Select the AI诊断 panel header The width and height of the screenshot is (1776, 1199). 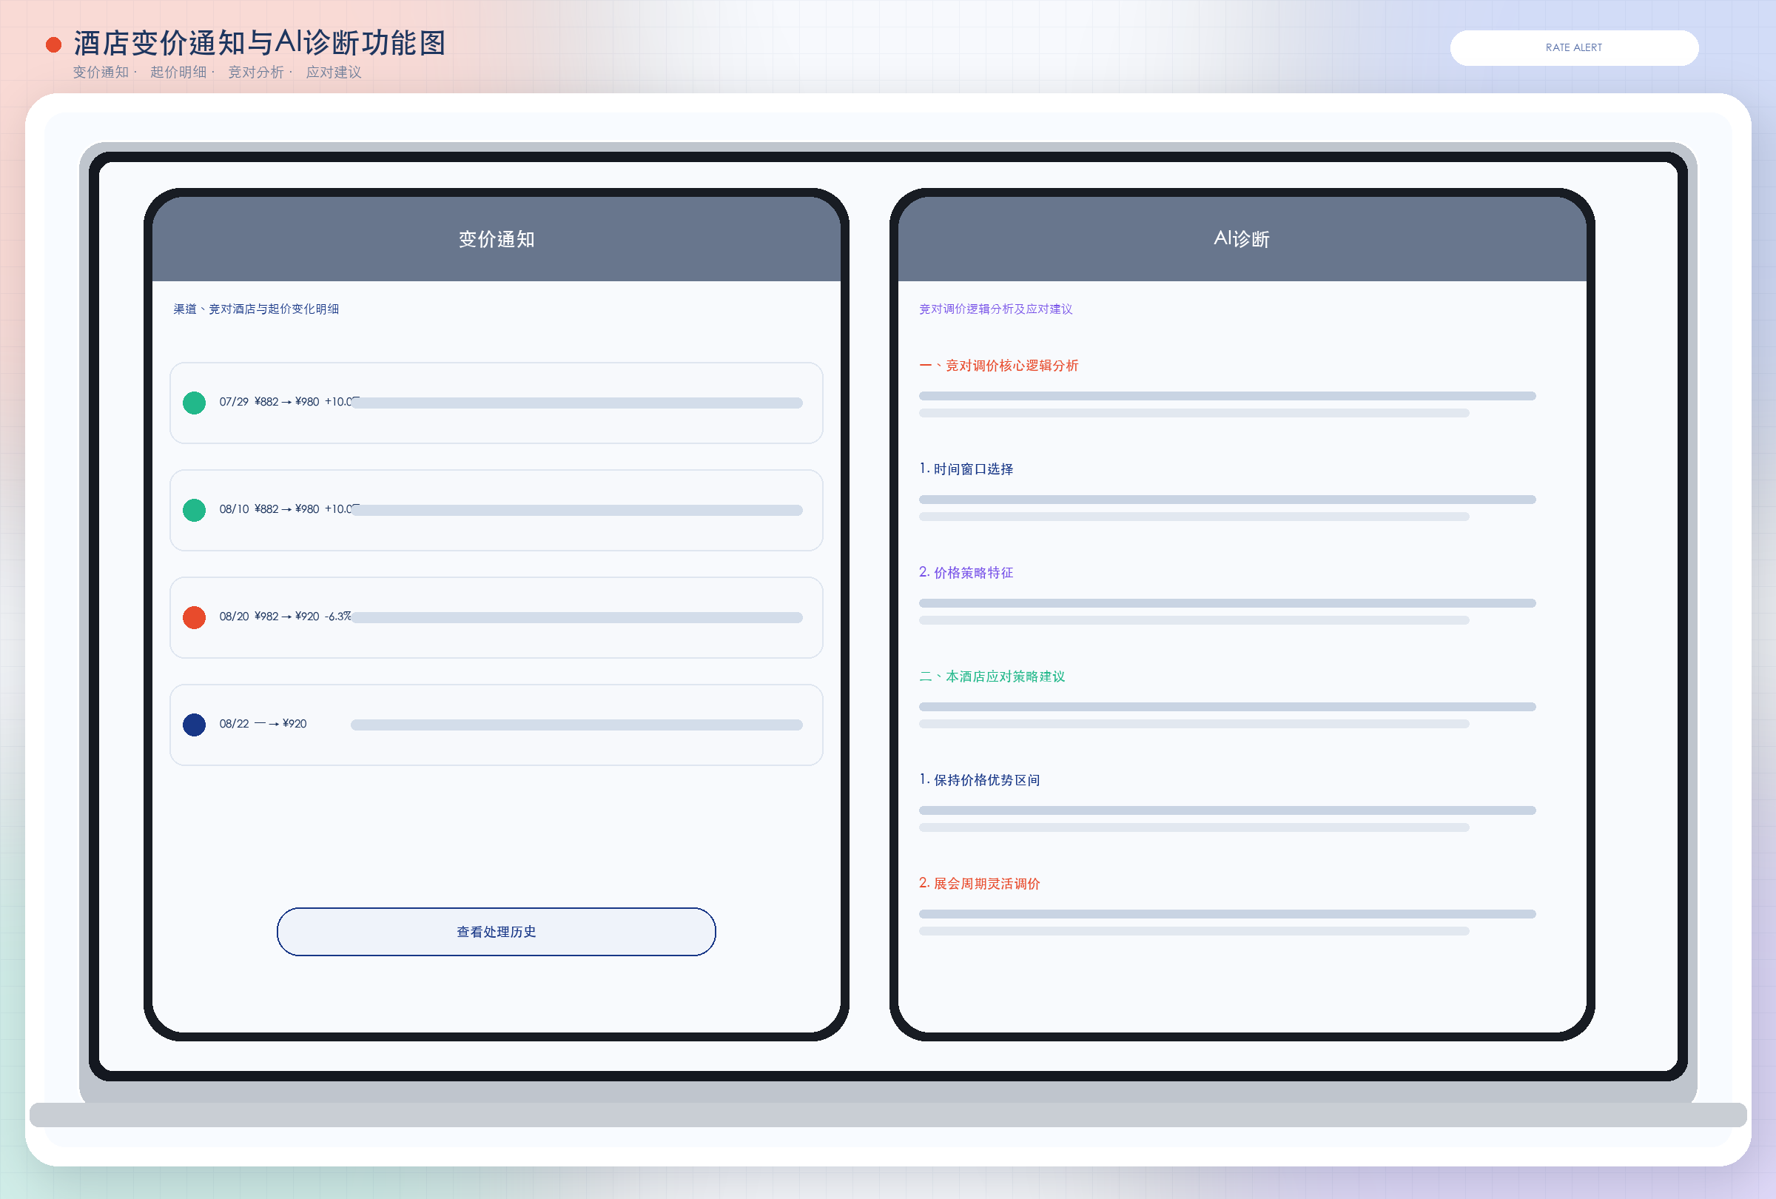pyautogui.click(x=1242, y=239)
